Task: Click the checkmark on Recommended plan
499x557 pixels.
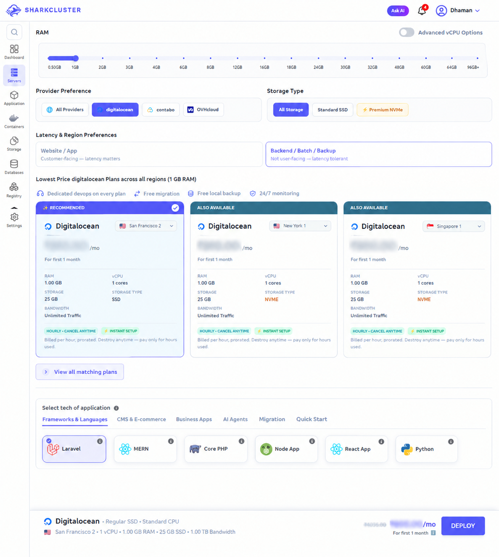Action: pyautogui.click(x=175, y=208)
